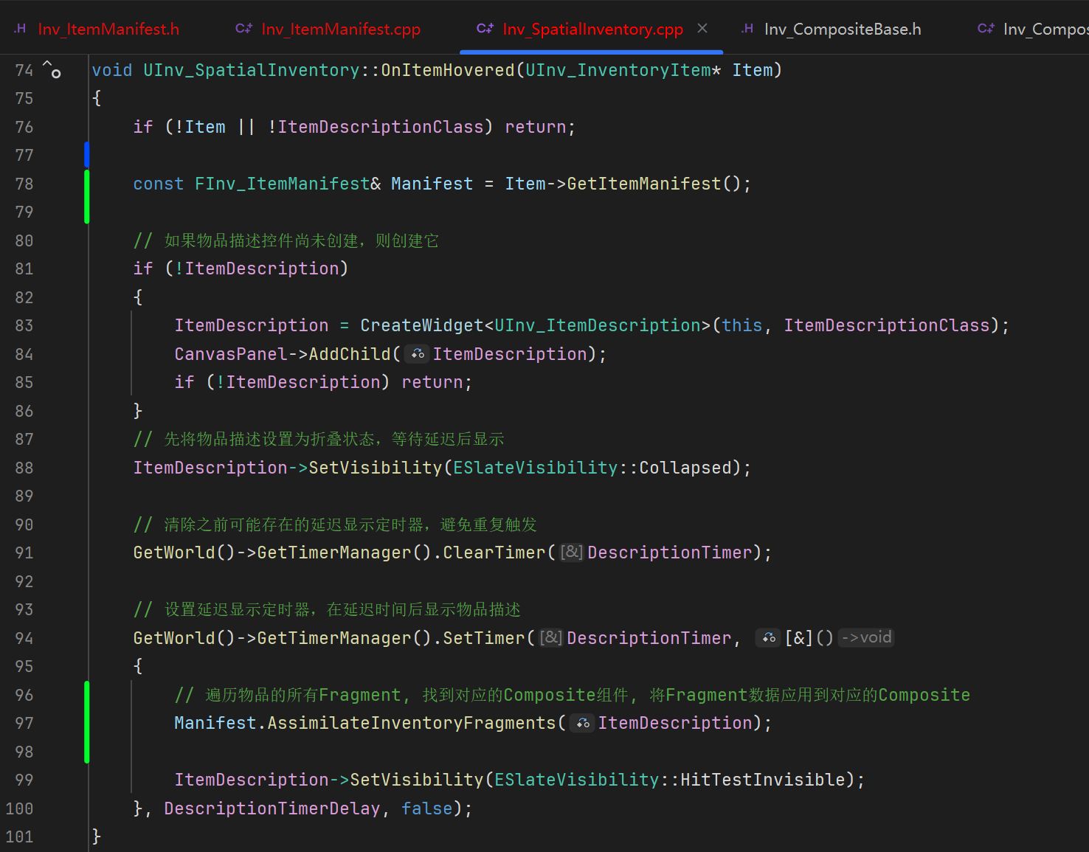This screenshot has width=1089, height=852.
Task: Click the header file icon on Inv_CompositeBase.h tab
Action: tap(747, 29)
